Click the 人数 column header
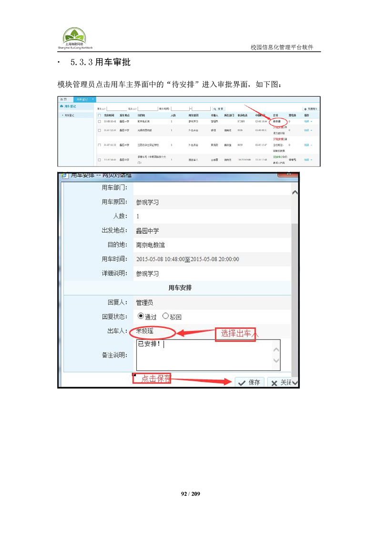378x535 pixels. (x=174, y=115)
